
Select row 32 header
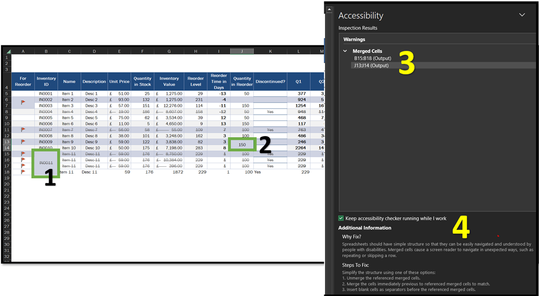(7, 256)
